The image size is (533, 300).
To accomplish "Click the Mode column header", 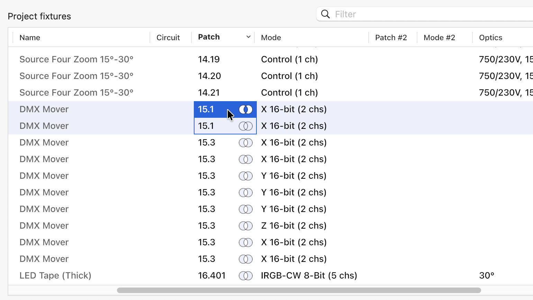I will (271, 37).
